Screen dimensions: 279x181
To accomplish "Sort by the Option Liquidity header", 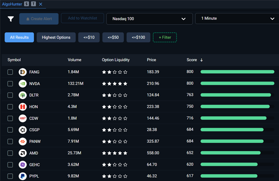I will click(116, 60).
